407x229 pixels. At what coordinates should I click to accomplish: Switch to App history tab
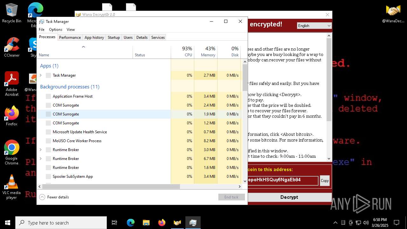[x=94, y=38]
